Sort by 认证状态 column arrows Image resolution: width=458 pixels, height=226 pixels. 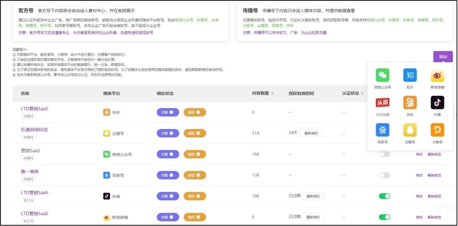click(x=362, y=94)
